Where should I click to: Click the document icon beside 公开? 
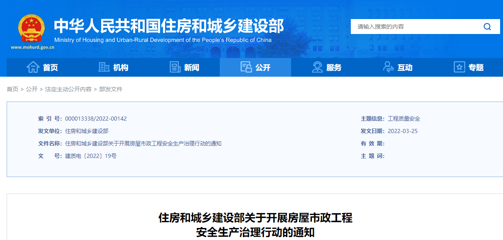[x=246, y=67]
